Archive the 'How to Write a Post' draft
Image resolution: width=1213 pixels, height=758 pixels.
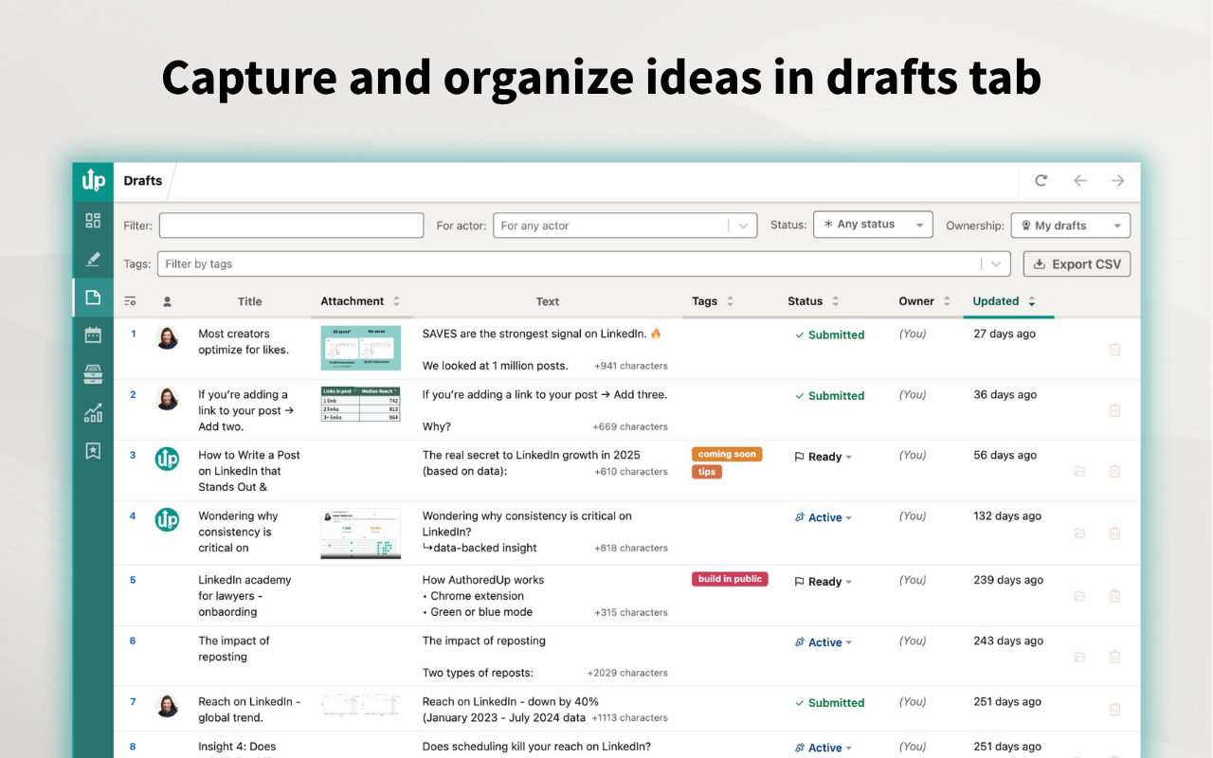point(1079,471)
